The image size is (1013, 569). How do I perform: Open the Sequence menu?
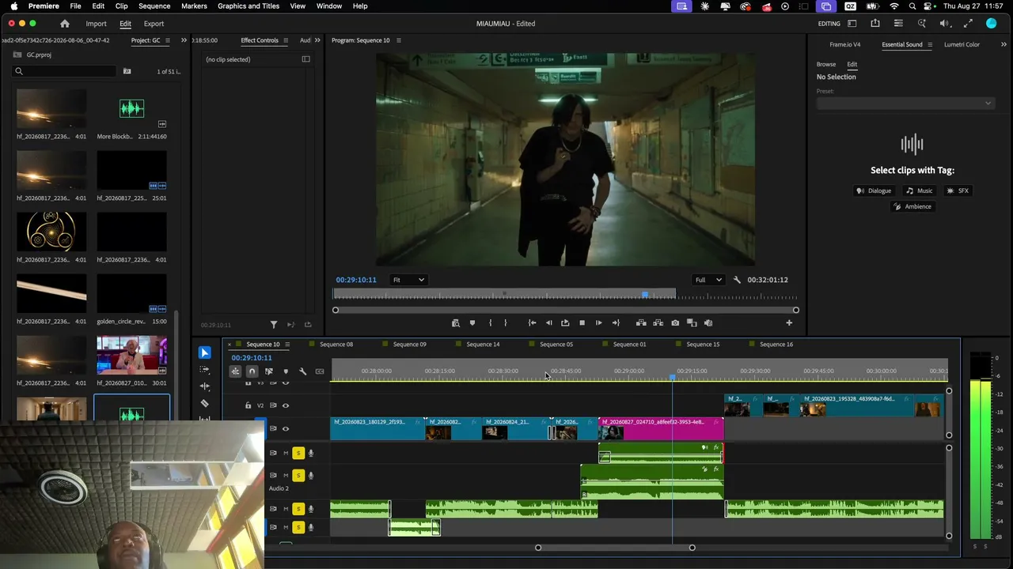[154, 6]
